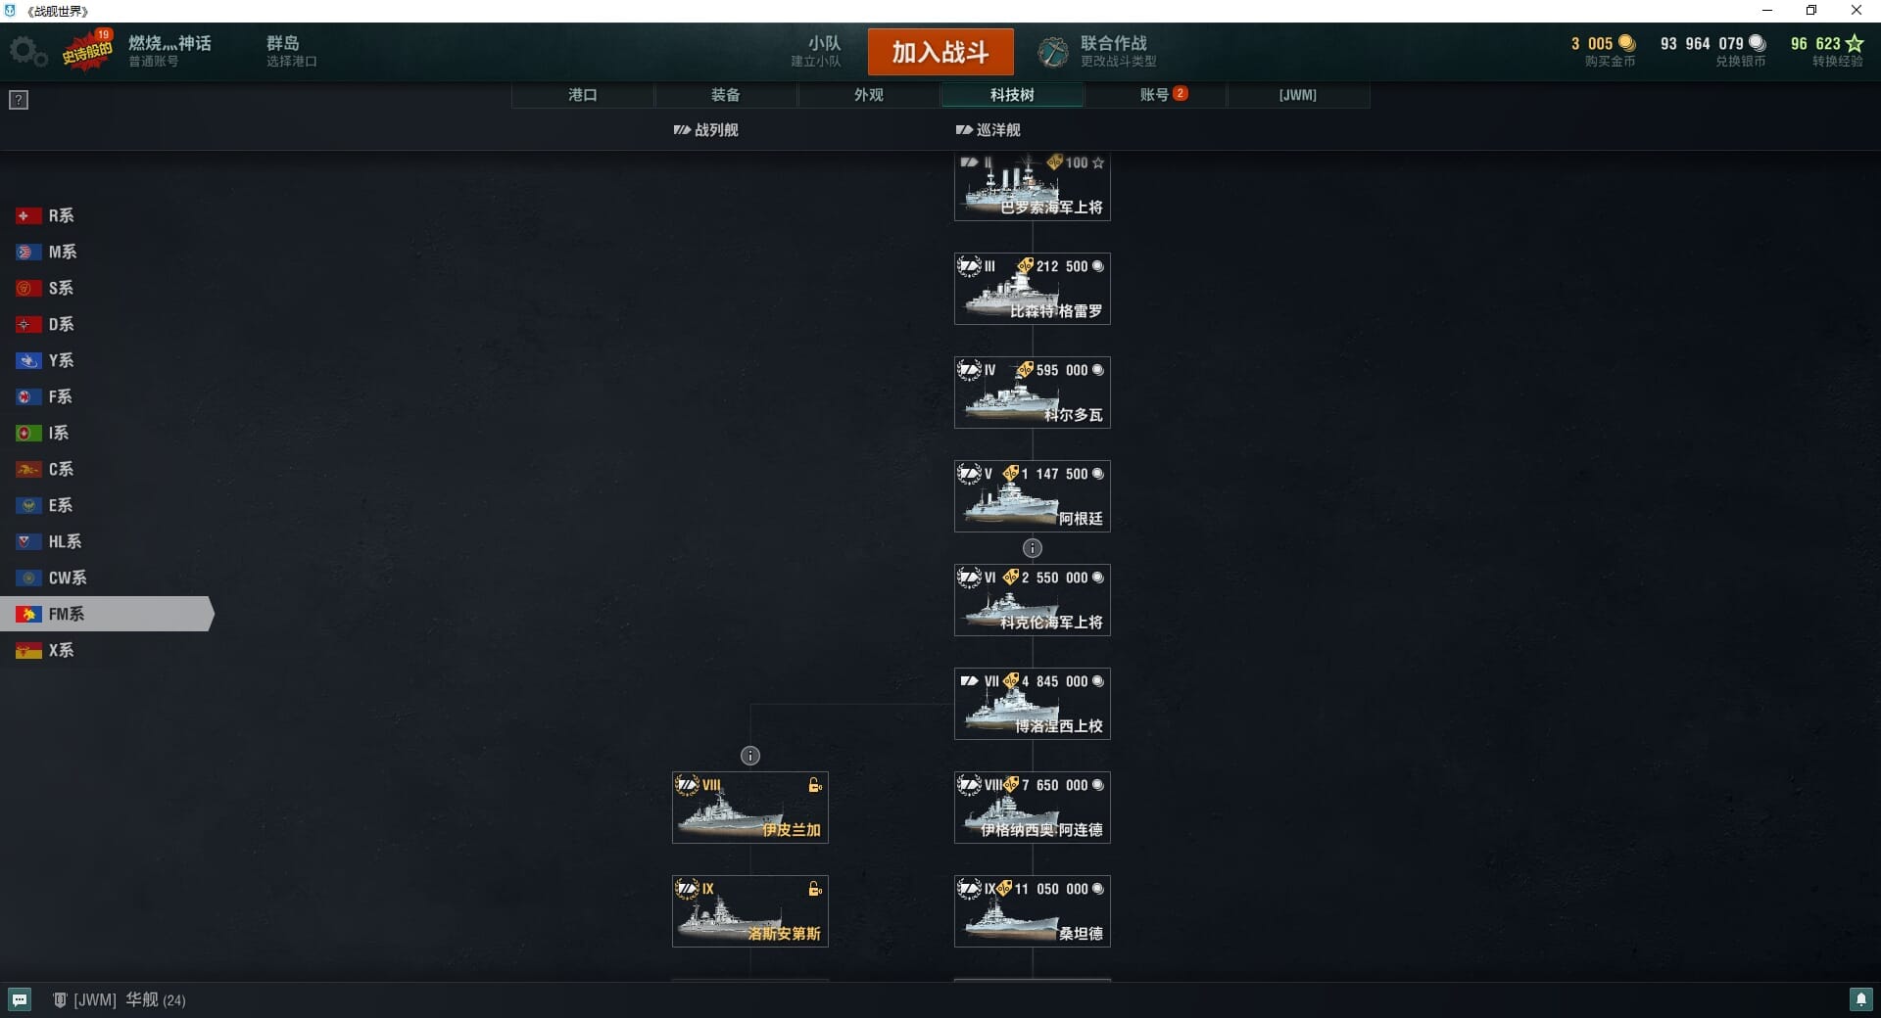Click 小队 create division button
This screenshot has height=1018, width=1881.
click(x=816, y=51)
